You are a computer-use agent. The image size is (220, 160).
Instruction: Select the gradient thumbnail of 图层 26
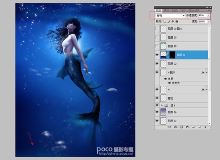(x=163, y=112)
